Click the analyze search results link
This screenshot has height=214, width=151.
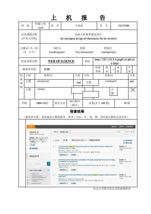(x=128, y=141)
